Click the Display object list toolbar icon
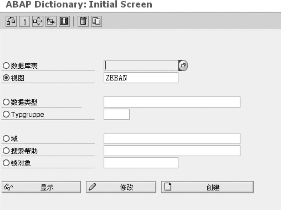This screenshot has width=281, height=210. (51, 21)
